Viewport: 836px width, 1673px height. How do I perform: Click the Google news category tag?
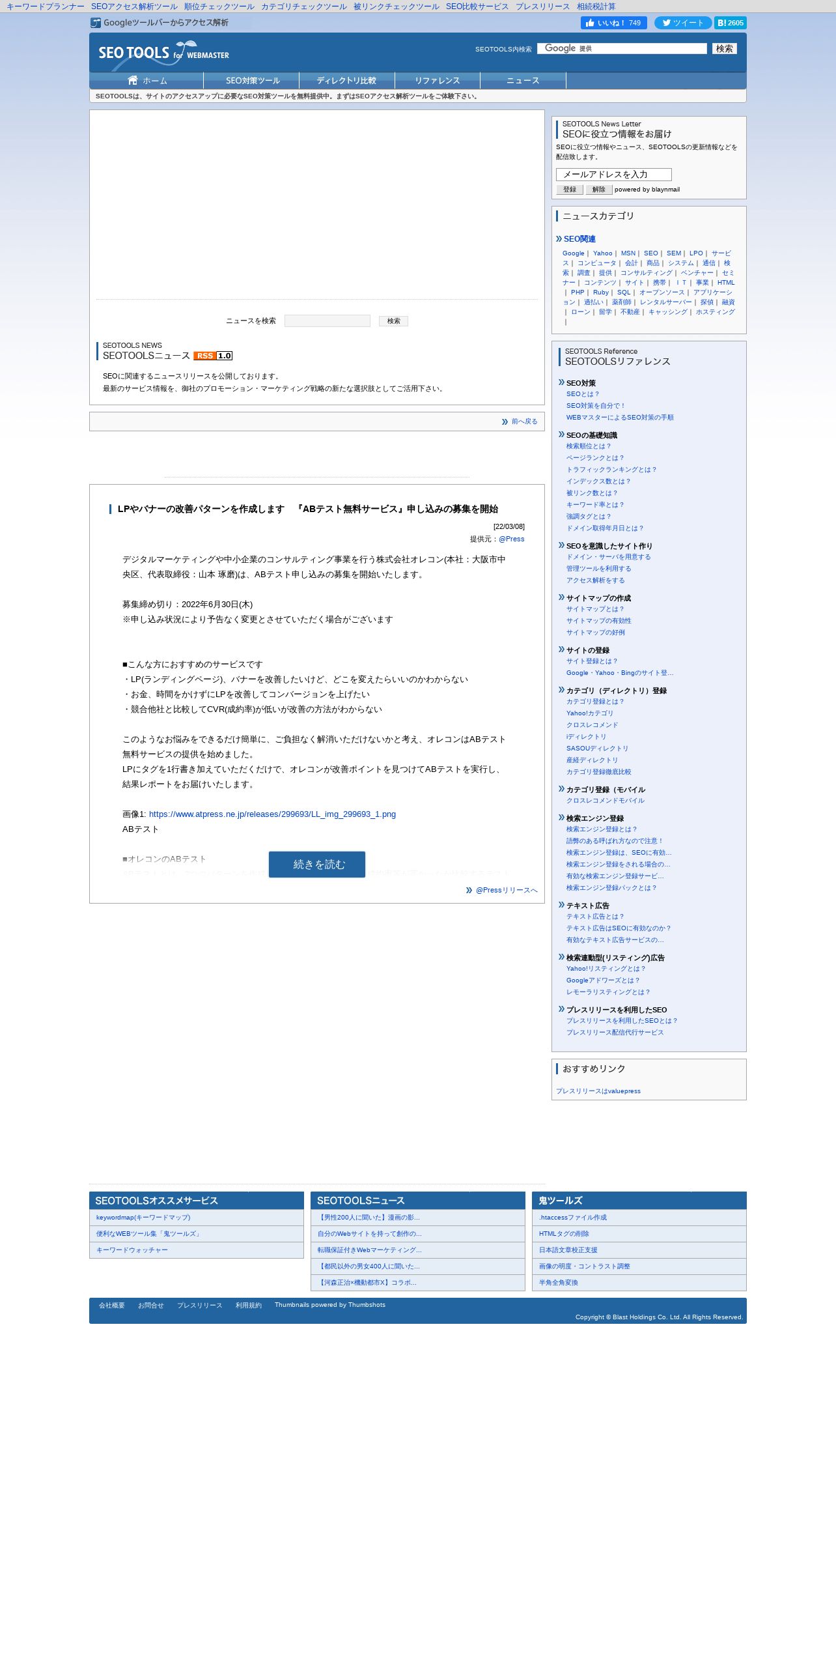click(x=573, y=253)
